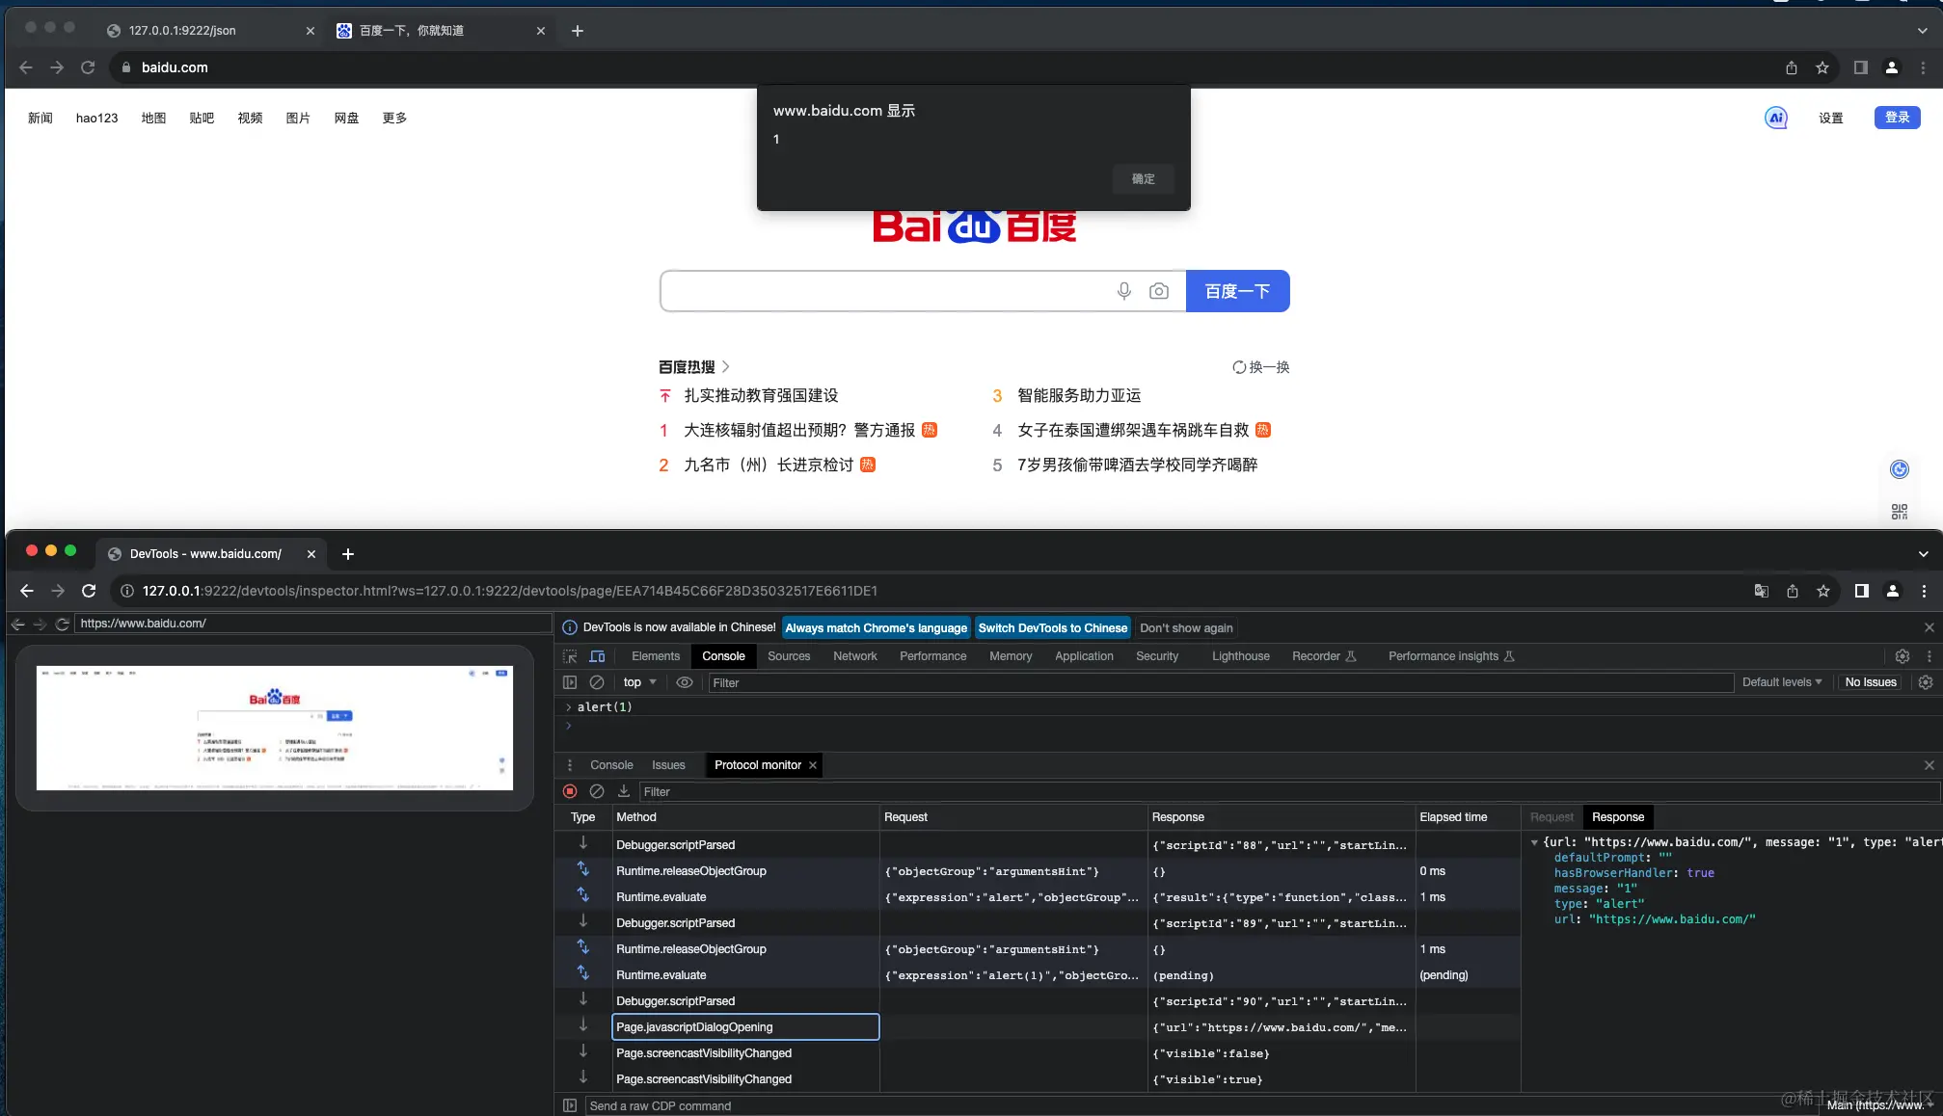Viewport: 1943px width, 1116px height.
Task: Open the hao123 link
Action: pyautogui.click(x=96, y=118)
